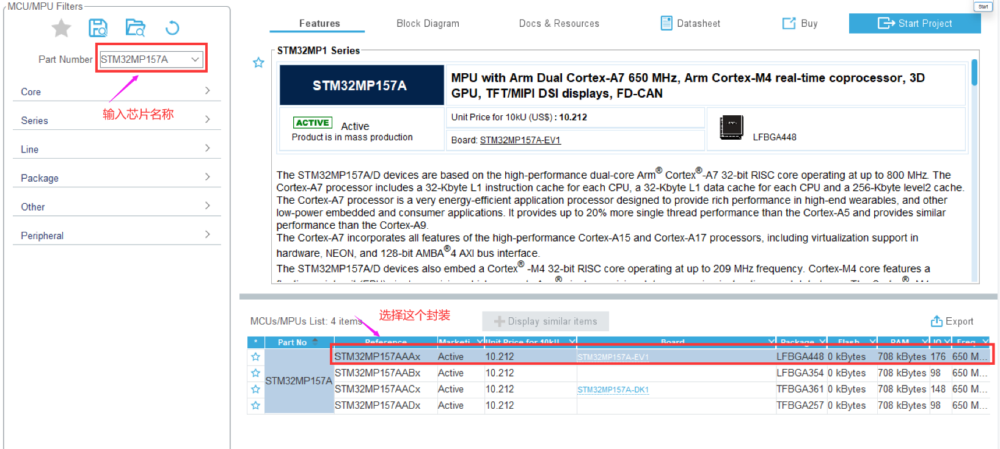Click the Export icon above the MCU list
This screenshot has height=449, width=1000.
(936, 321)
